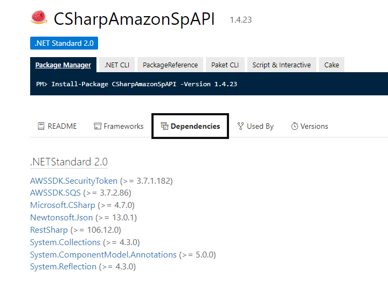Open the Package Manager tab
388x292 pixels.
(63, 65)
